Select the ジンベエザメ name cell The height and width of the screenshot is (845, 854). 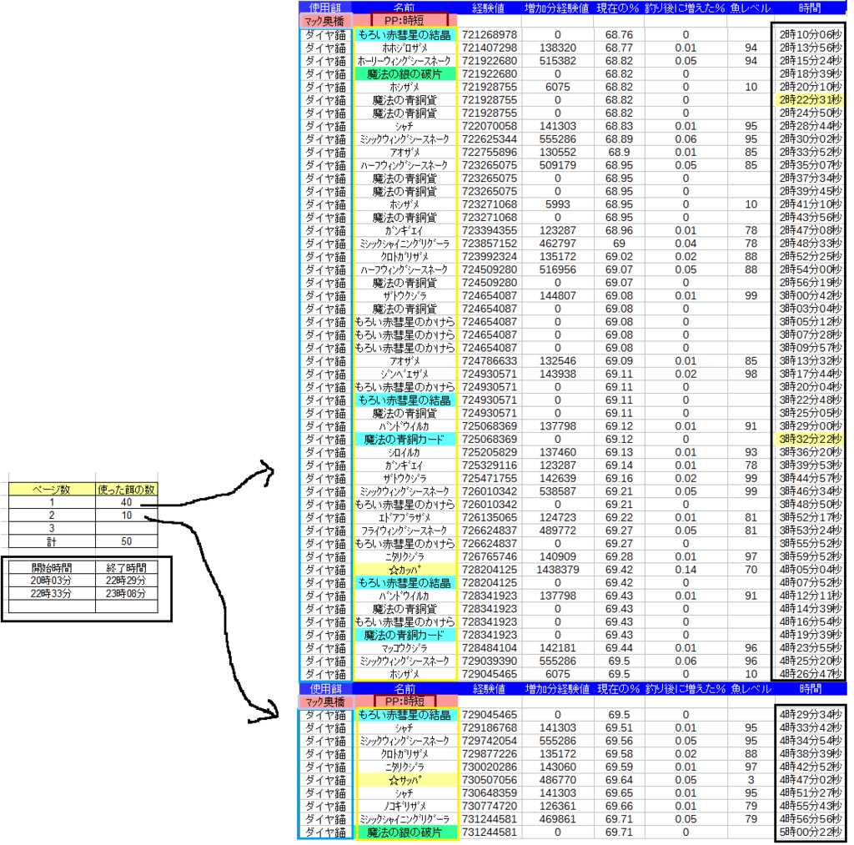click(x=404, y=374)
